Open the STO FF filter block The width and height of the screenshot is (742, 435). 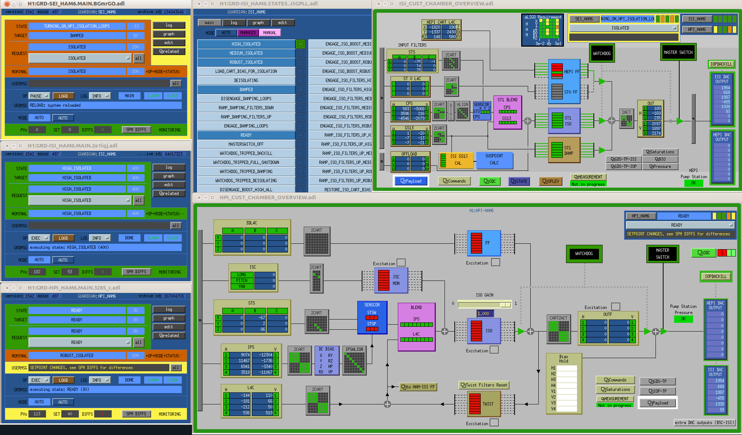click(x=564, y=91)
